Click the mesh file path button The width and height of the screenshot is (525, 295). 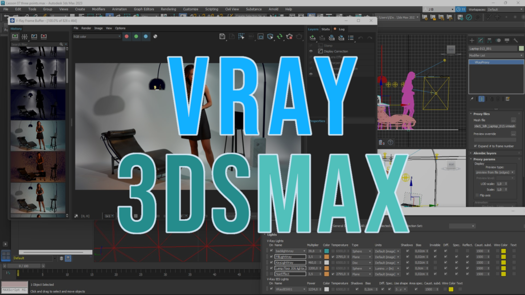coord(495,126)
